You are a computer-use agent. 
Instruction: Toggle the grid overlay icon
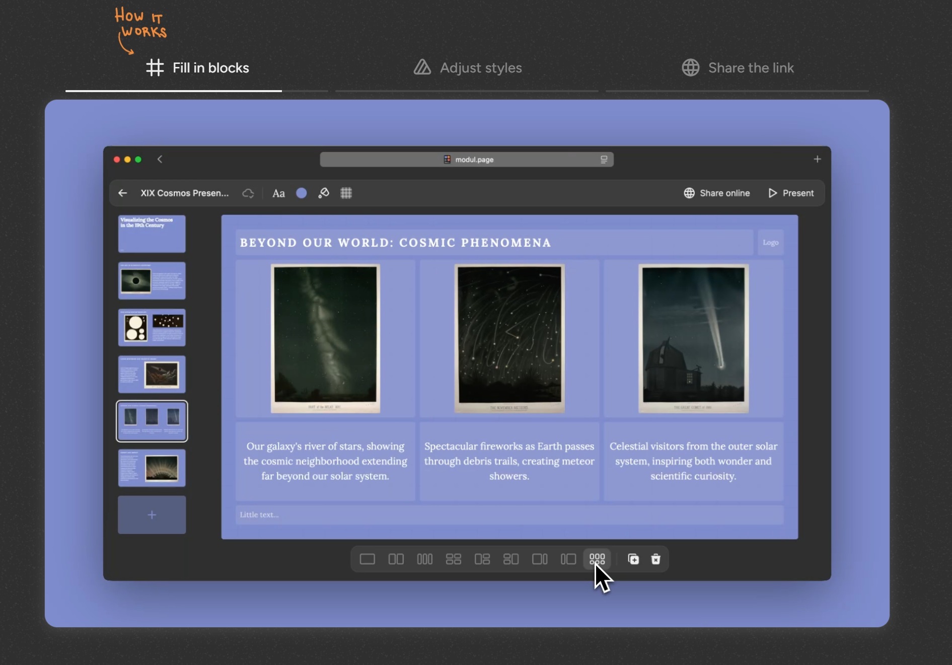coord(346,193)
